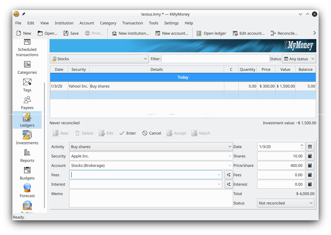Screen dimensions: 331x235
Task: Click the Investment value: ~$ 1,500.00 text
Action: (289, 123)
